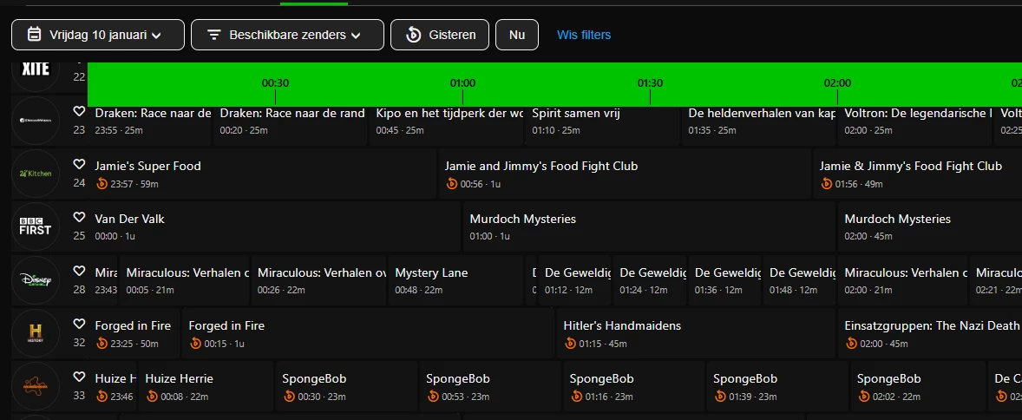Open Forged in Fire at 23:25

tap(134, 333)
